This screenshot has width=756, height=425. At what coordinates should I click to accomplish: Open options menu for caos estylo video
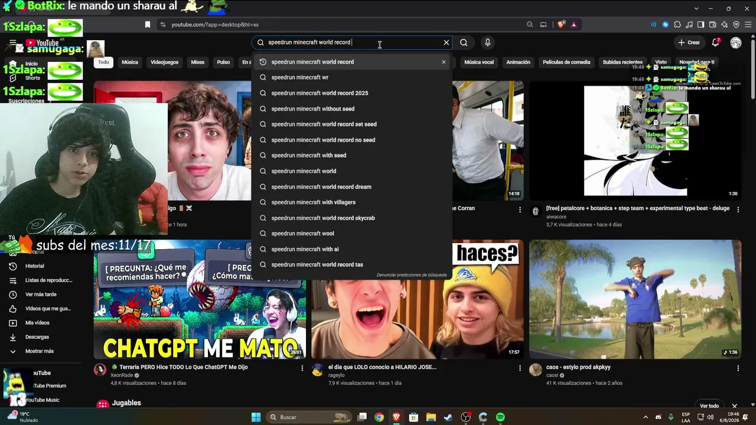click(738, 368)
